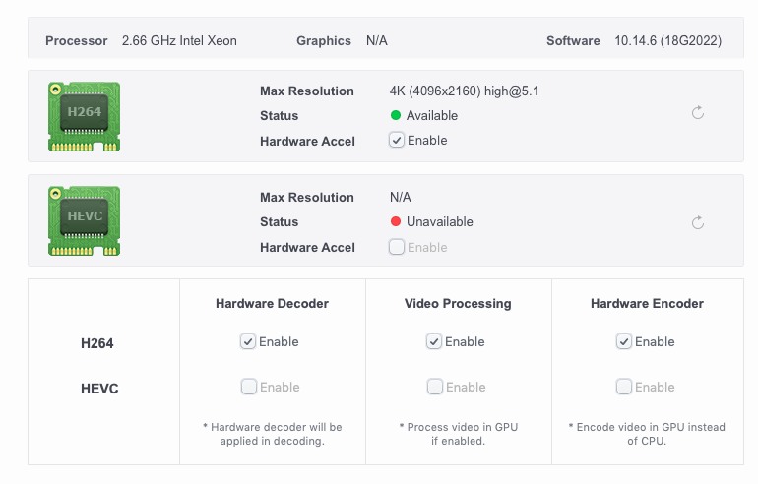Toggle H264 Video Processing Enable checkbox
The image size is (758, 484).
(x=433, y=341)
